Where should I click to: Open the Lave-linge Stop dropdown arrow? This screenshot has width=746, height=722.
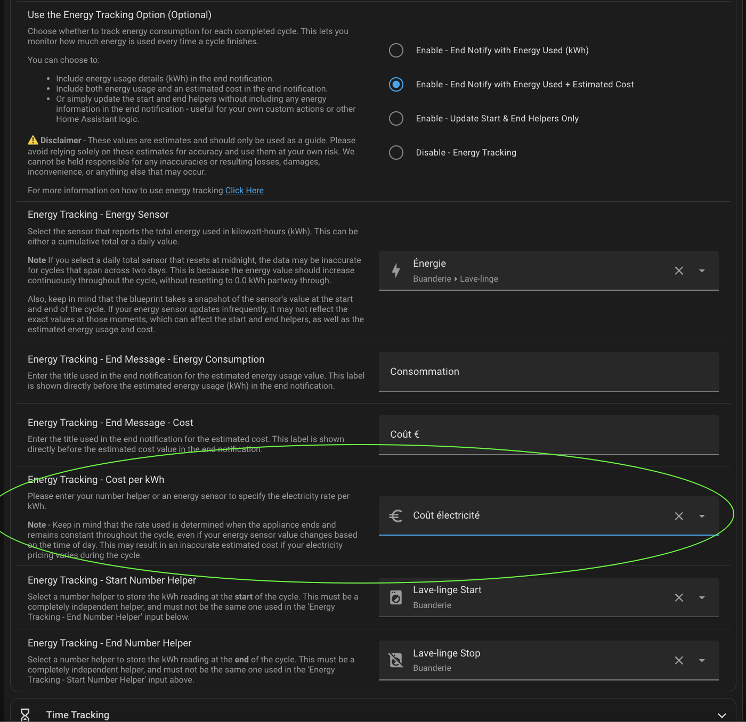[702, 660]
